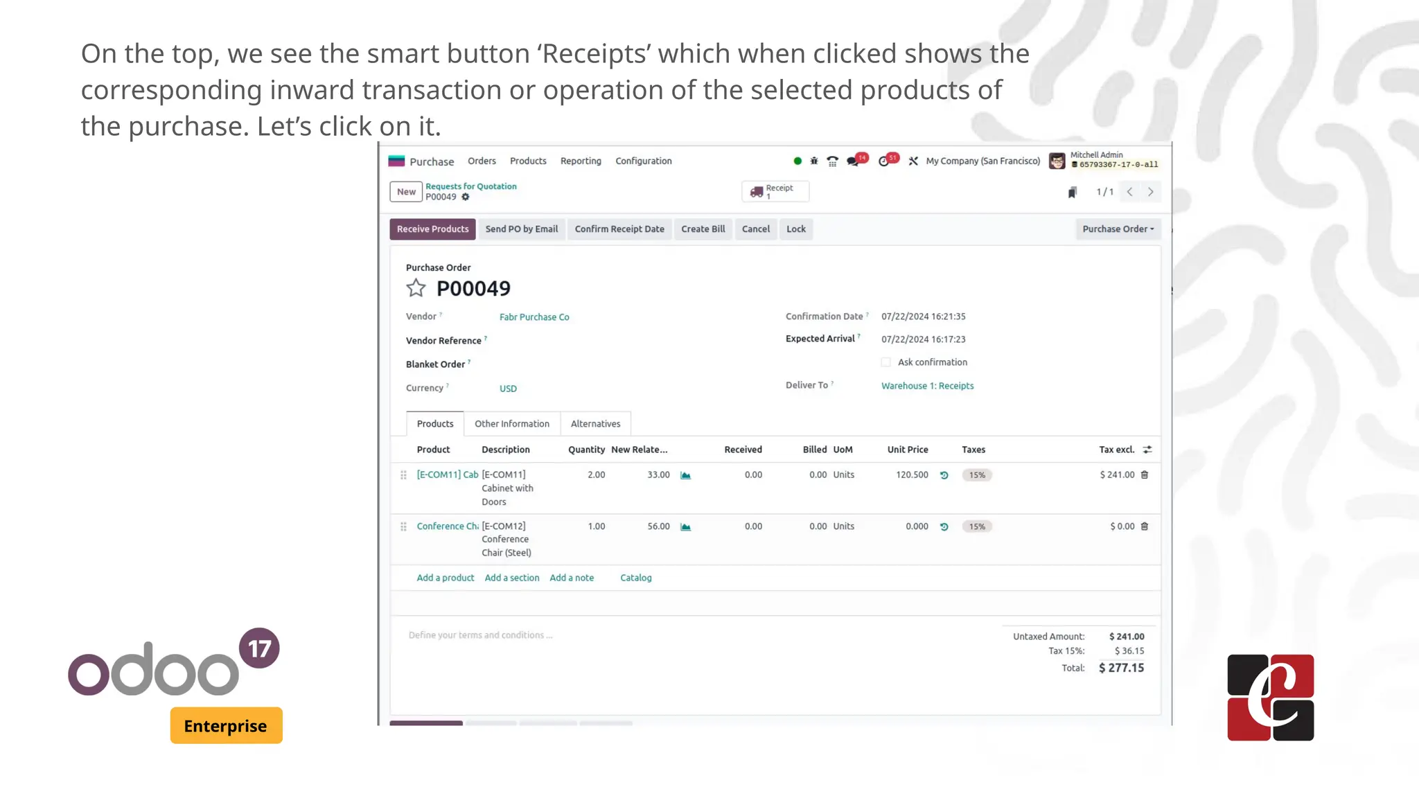
Task: Click the bookmark icon near the pager
Action: click(1072, 192)
